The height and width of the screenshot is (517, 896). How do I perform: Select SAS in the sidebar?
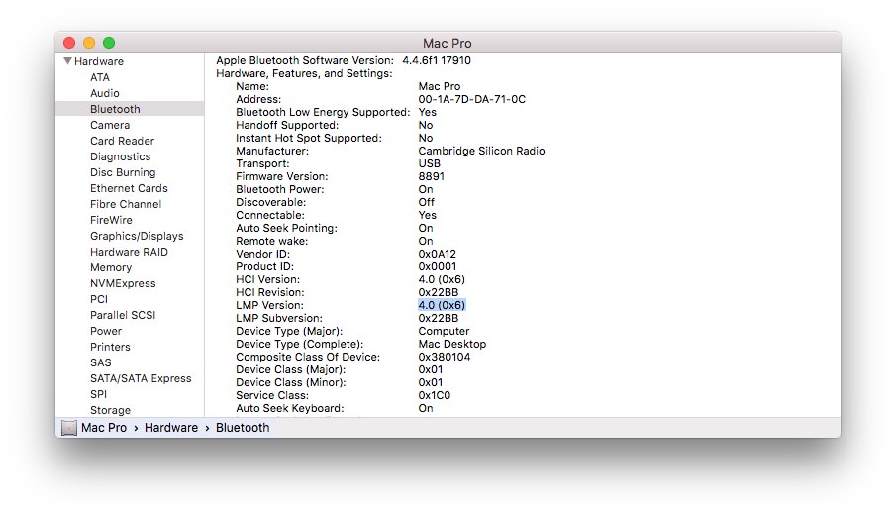coord(101,362)
